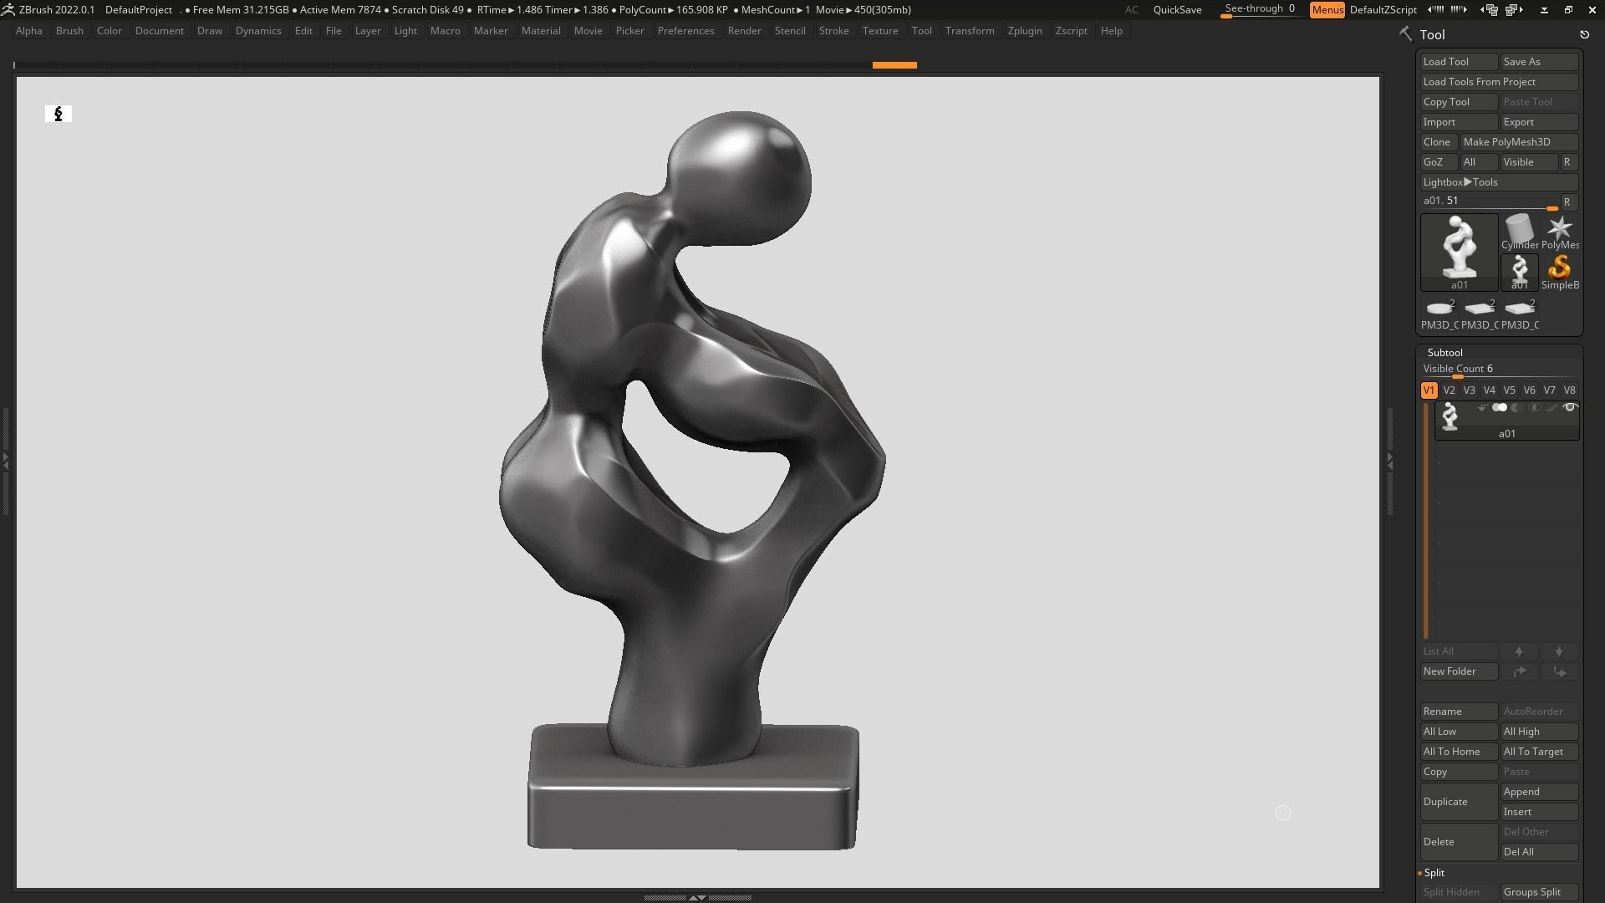Open the Transform menu
The height and width of the screenshot is (903, 1605).
(970, 31)
